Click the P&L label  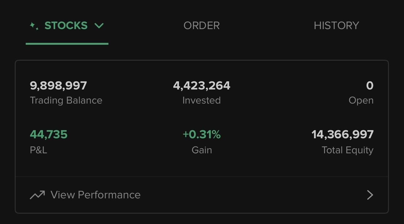39,150
